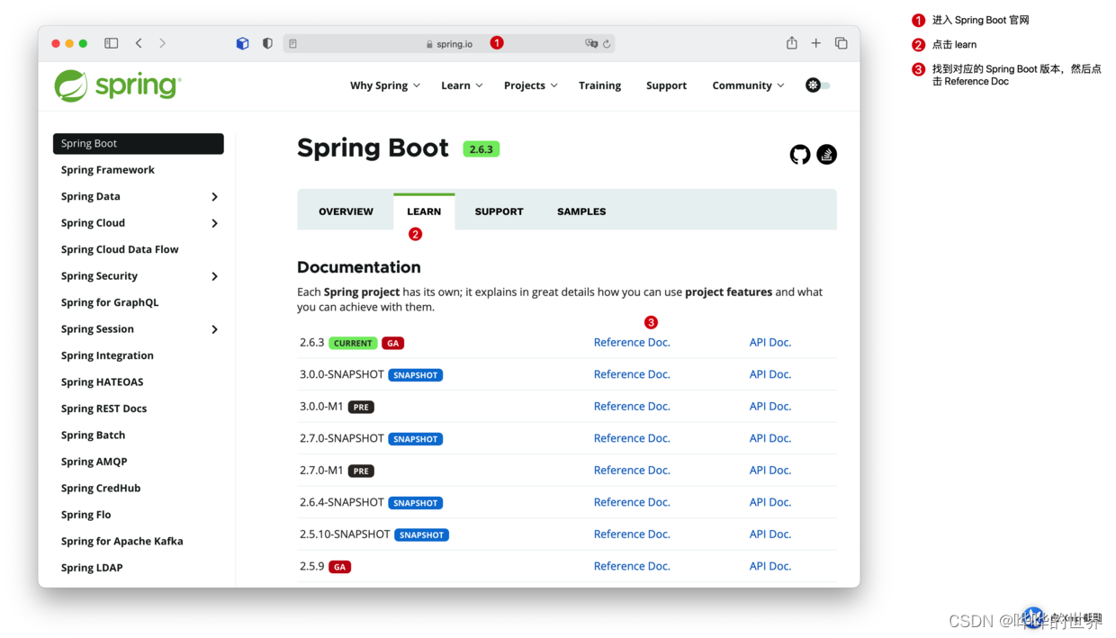Open Spring HATEOAS project
The height and width of the screenshot is (638, 1116).
(x=102, y=382)
